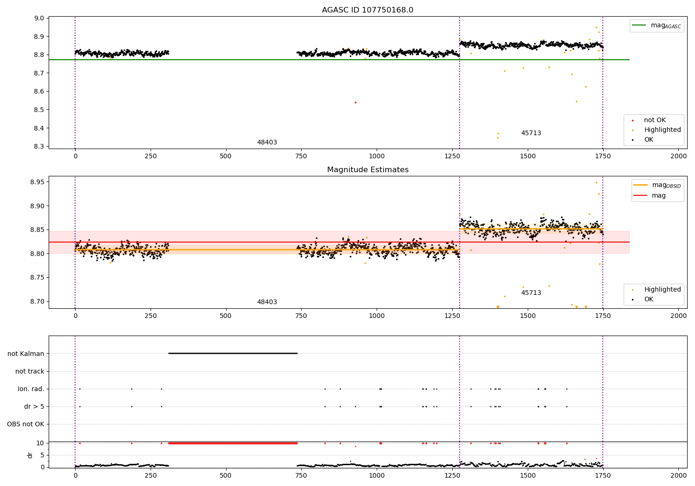Click the title 'AGASC ID 107750168.0'
Image resolution: width=695 pixels, height=486 pixels.
pos(367,10)
